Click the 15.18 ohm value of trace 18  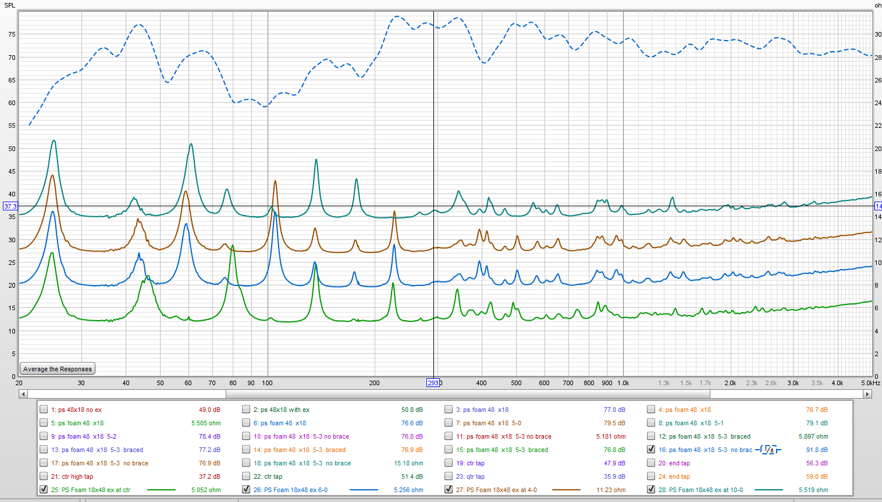[408, 463]
